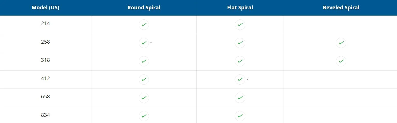The image size is (397, 123).
Task: Click the asterisk next to 258 Round Spiral
Action: (x=151, y=43)
